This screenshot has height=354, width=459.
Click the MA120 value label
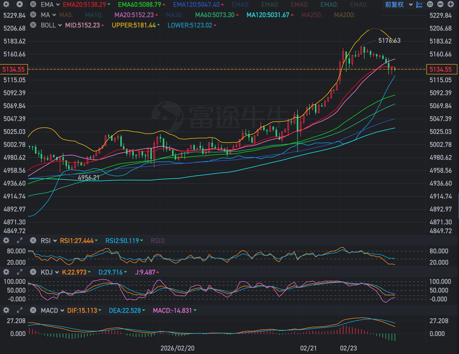point(268,15)
